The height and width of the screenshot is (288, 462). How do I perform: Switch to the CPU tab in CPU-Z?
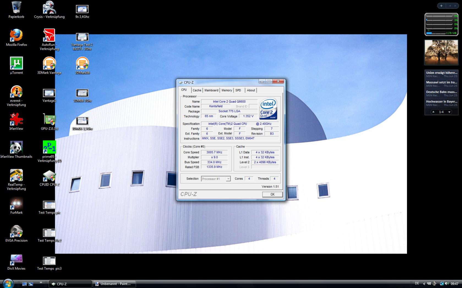pos(184,90)
